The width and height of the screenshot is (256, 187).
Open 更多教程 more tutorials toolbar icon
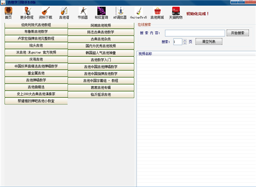(27, 13)
